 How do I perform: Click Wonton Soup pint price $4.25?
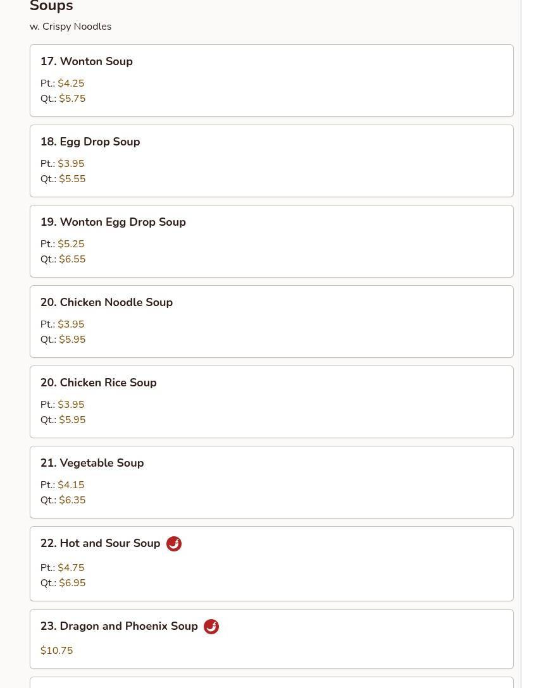click(71, 83)
